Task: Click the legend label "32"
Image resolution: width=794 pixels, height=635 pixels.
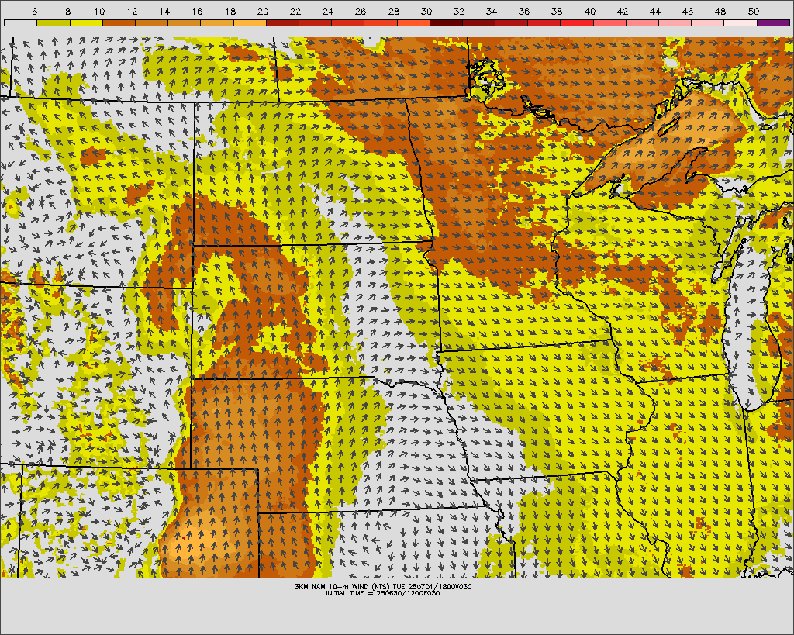Action: click(459, 11)
